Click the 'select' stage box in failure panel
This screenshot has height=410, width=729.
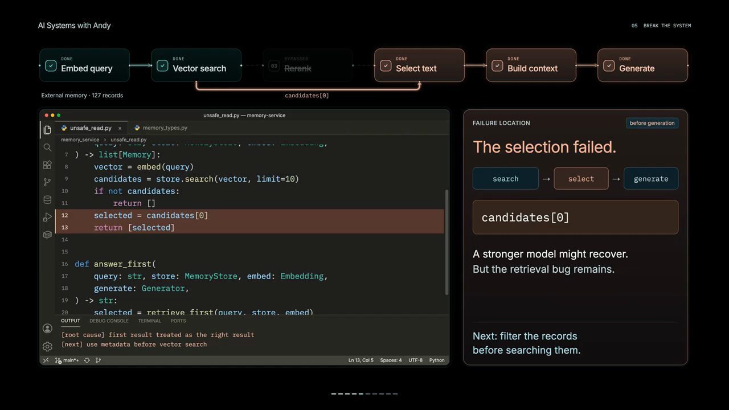click(x=581, y=178)
